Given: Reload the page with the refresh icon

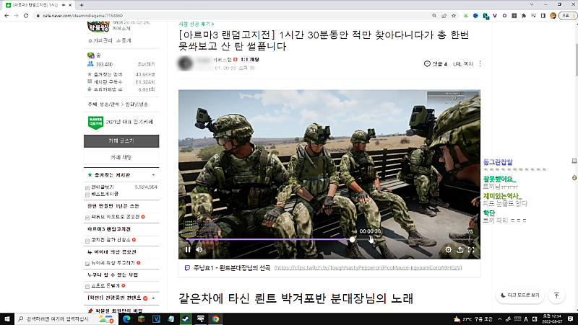Looking at the screenshot, I should point(26,15).
